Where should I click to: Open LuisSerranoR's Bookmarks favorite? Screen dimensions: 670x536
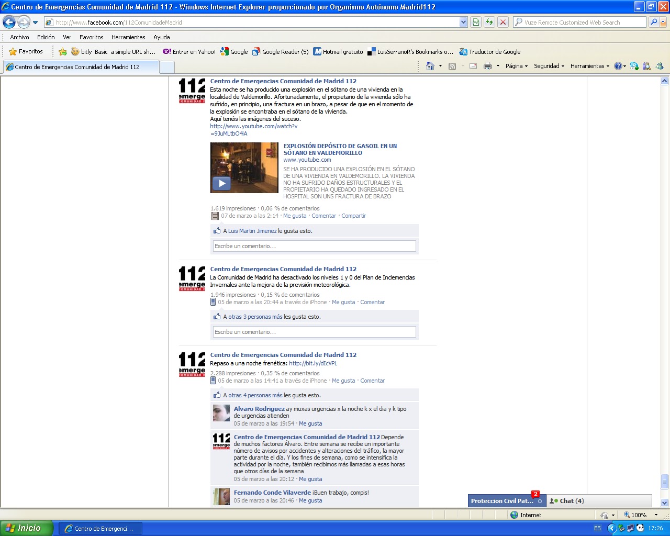(x=411, y=52)
